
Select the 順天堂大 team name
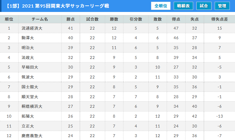(x=30, y=97)
